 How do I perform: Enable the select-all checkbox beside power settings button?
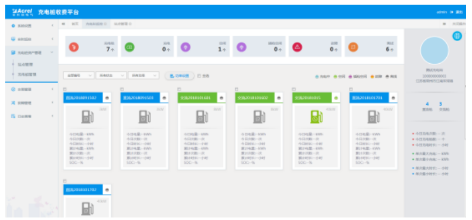pos(199,76)
